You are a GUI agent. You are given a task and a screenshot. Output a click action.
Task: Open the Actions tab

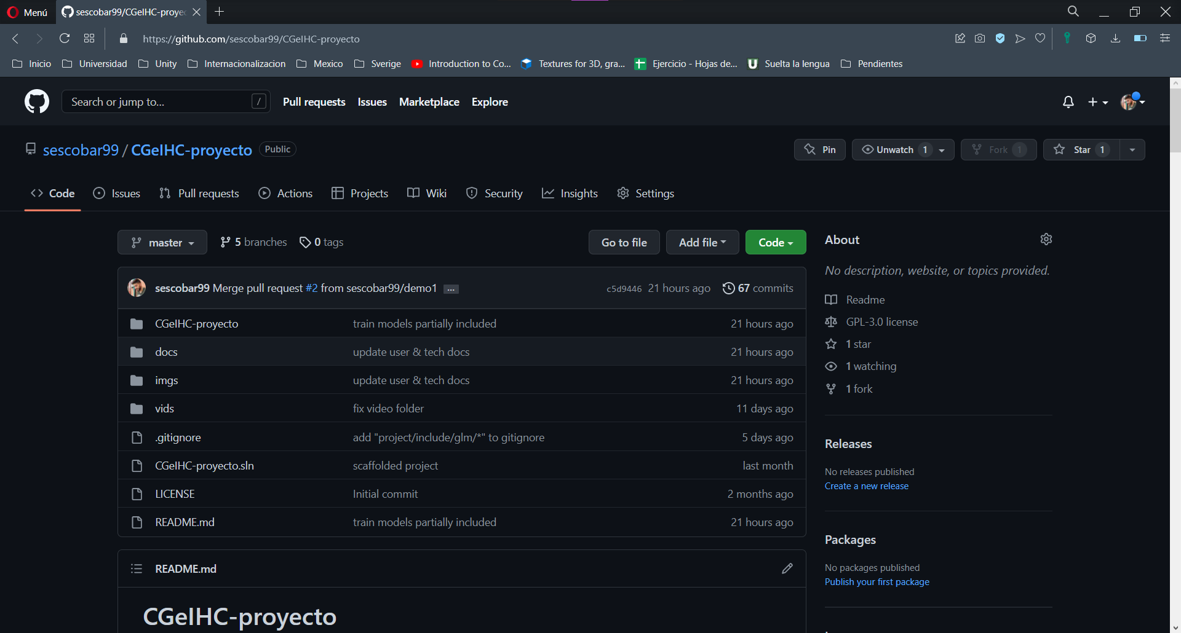285,193
